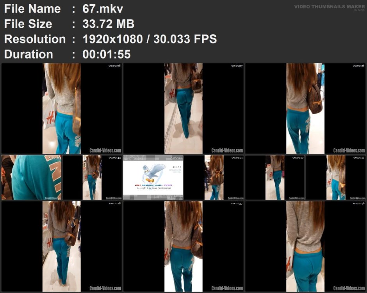Select the thumbnail stamped 00:00:26

[305, 109]
